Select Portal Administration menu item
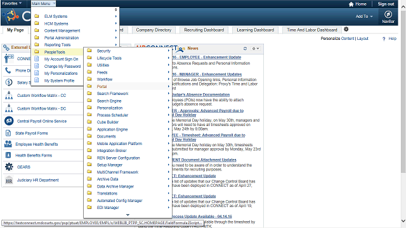 [62, 38]
